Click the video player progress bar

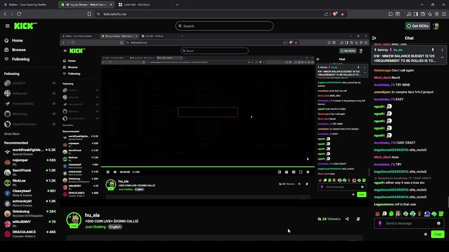click(208, 167)
